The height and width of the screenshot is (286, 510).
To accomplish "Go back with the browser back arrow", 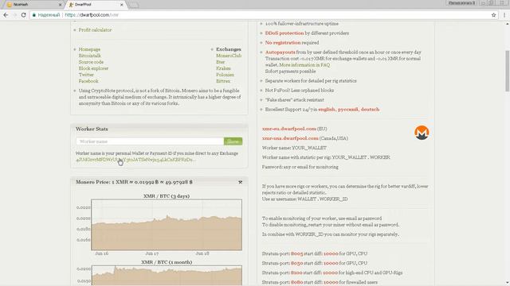I will click(6, 15).
